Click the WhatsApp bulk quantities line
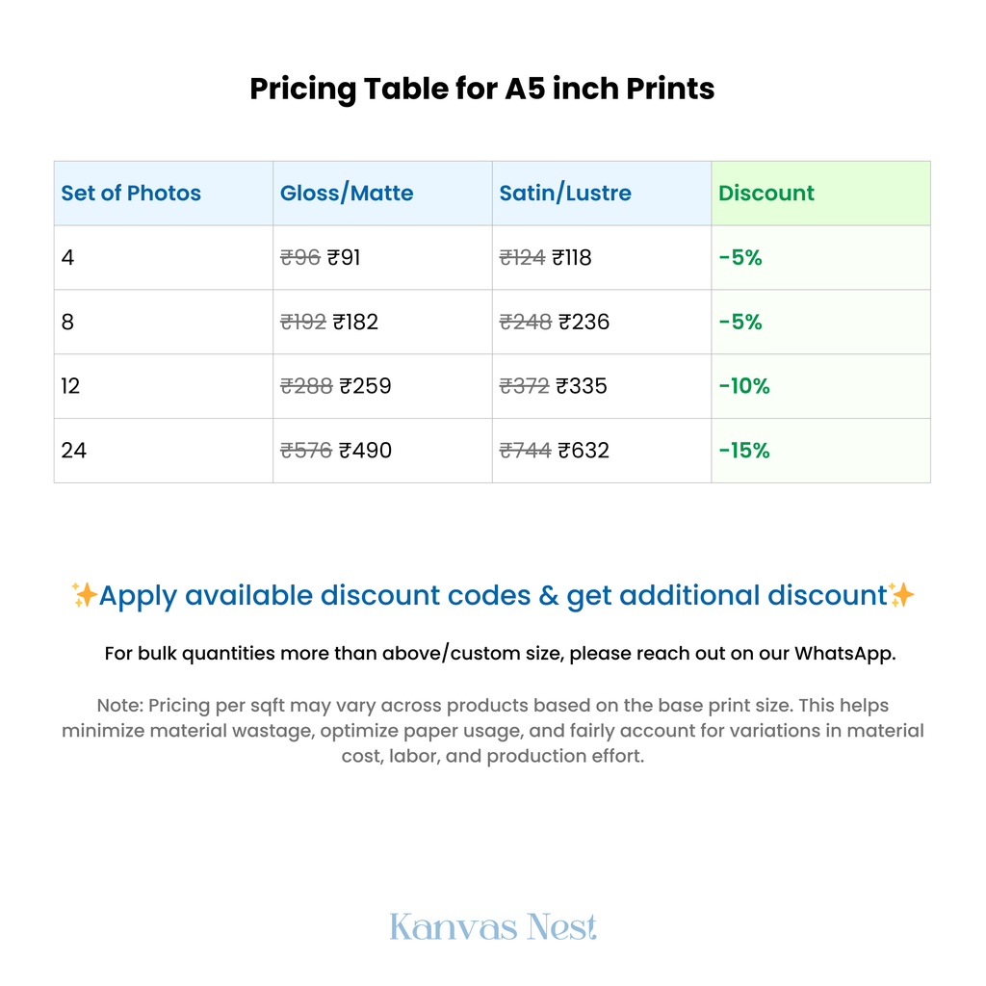 [x=500, y=654]
